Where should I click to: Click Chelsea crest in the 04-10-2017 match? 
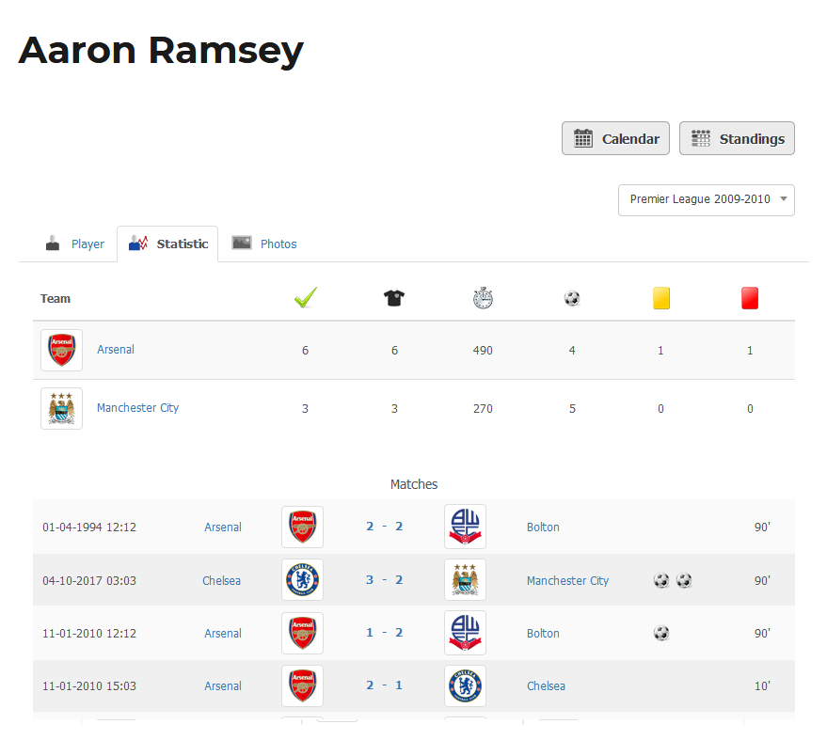point(302,580)
